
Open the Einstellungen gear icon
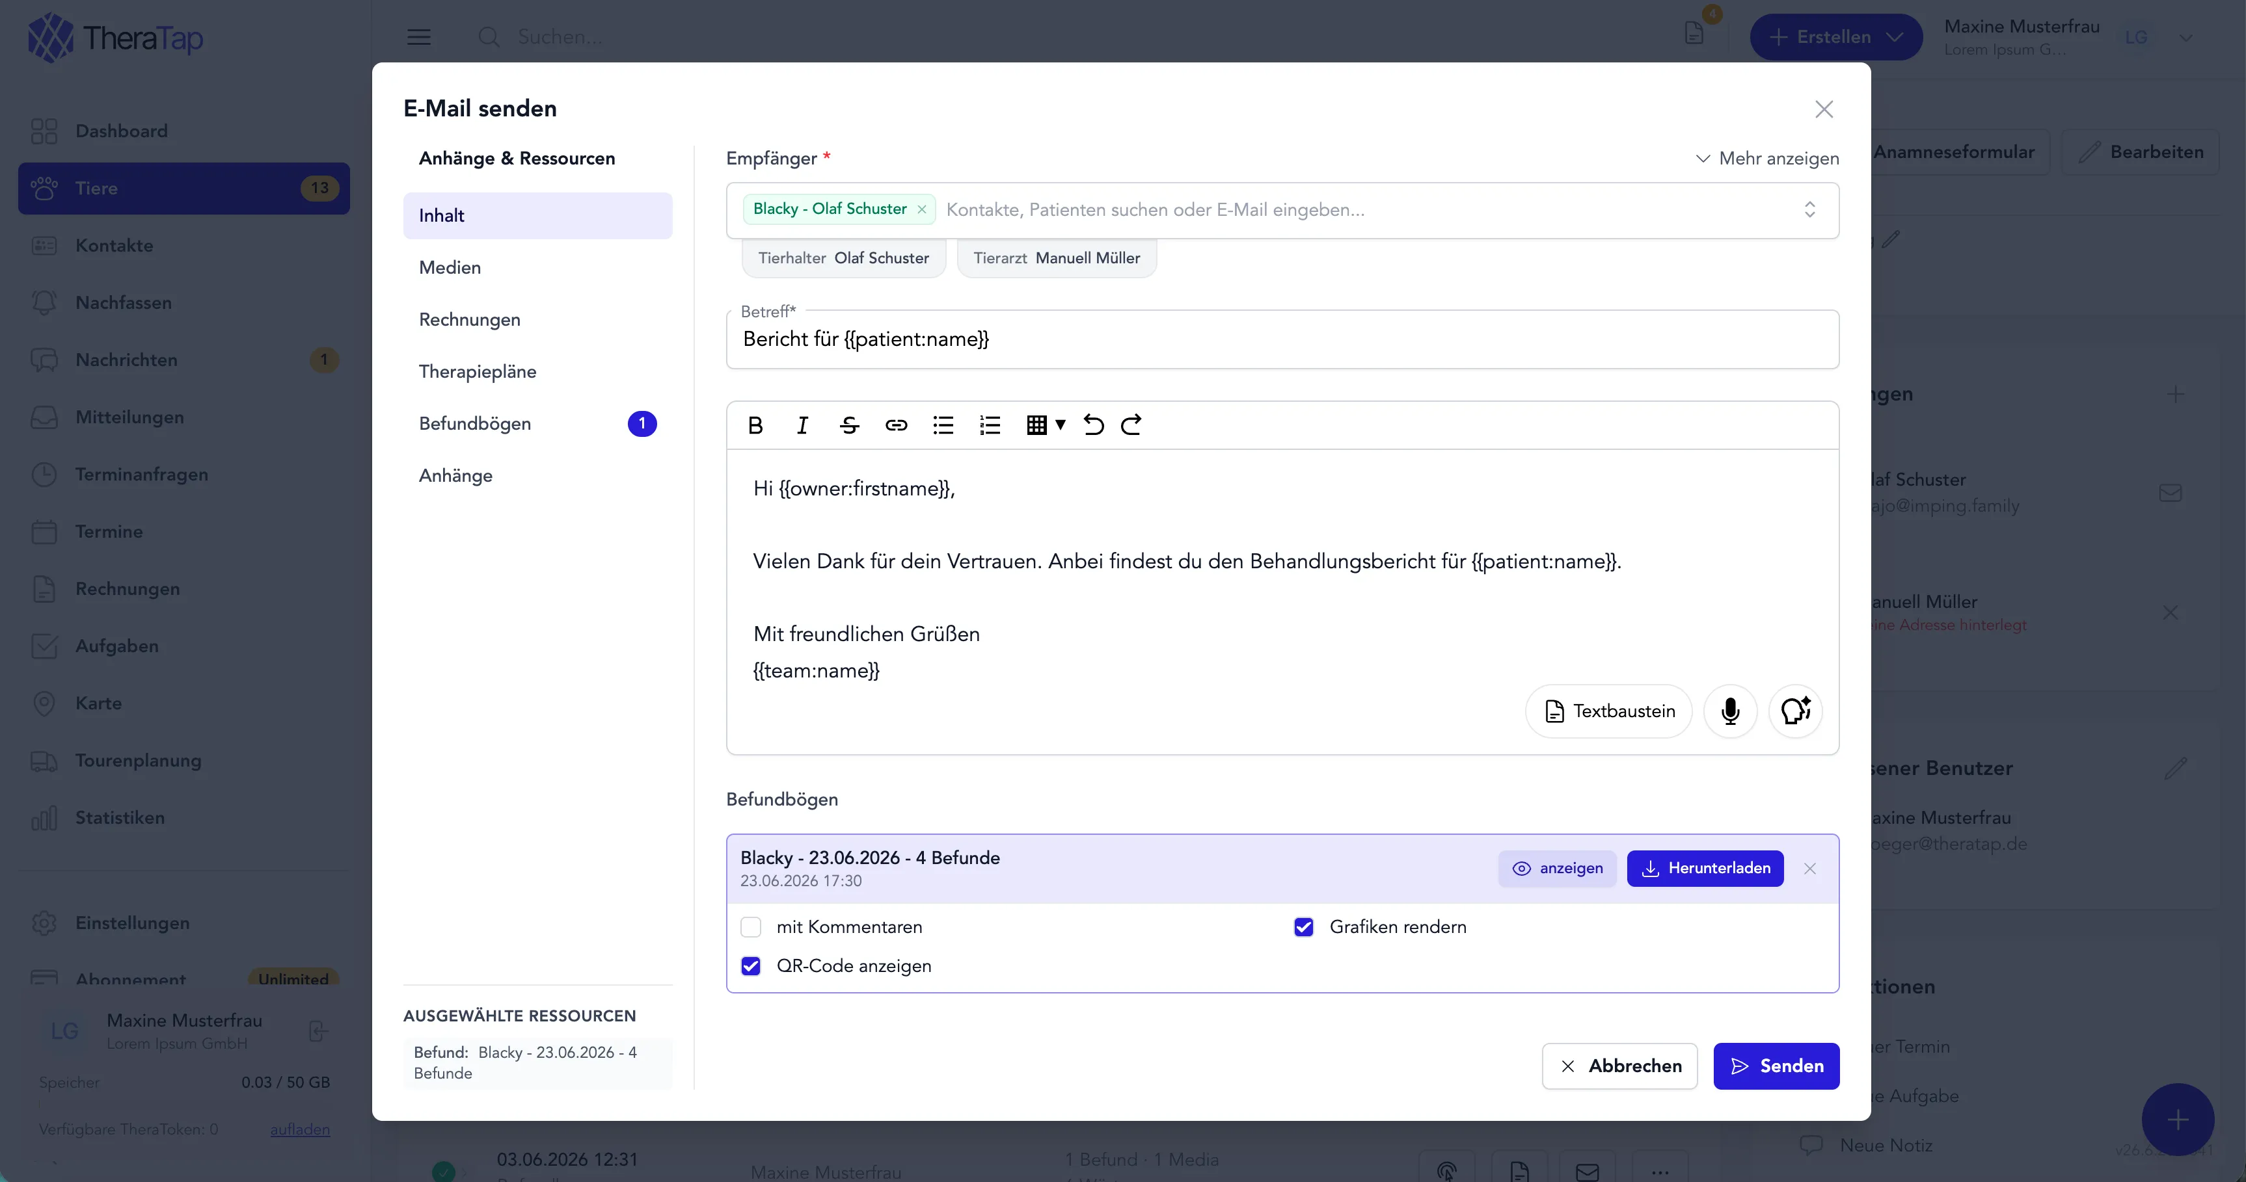44,923
